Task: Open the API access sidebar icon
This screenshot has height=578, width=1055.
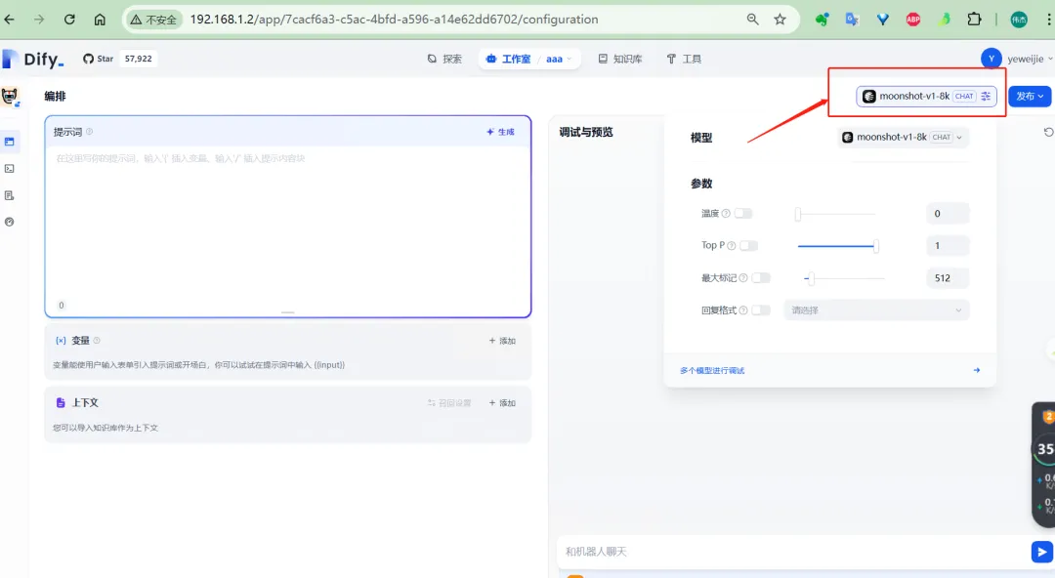Action: coord(10,168)
